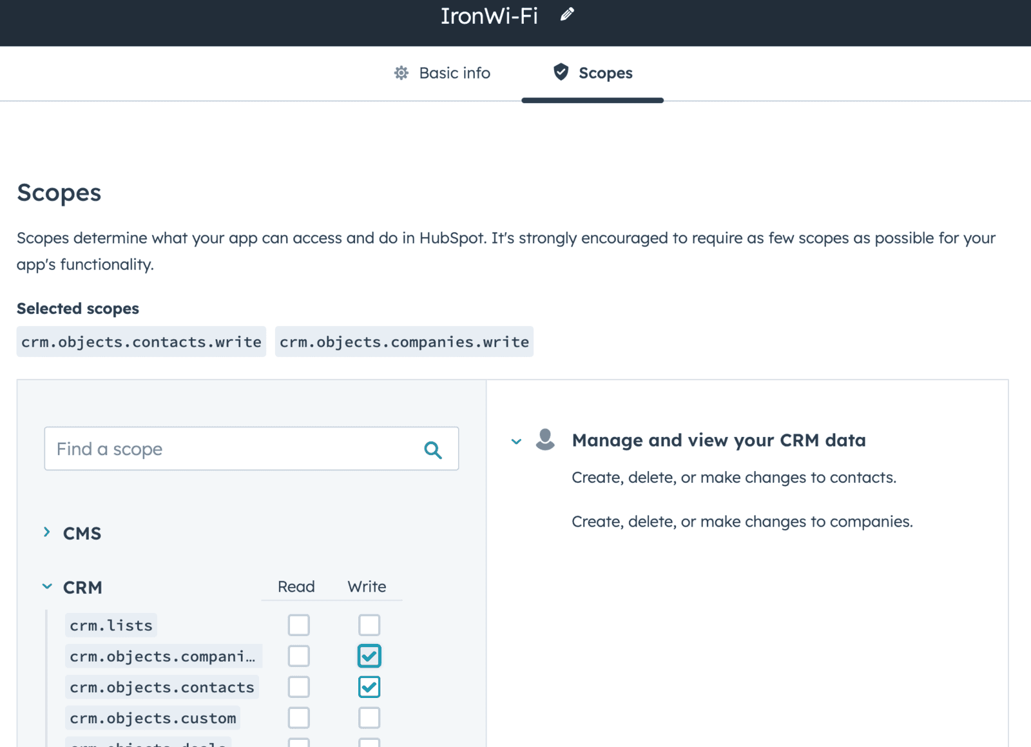The image size is (1031, 747).
Task: Enable Read for crm.objects.custom
Action: point(298,718)
